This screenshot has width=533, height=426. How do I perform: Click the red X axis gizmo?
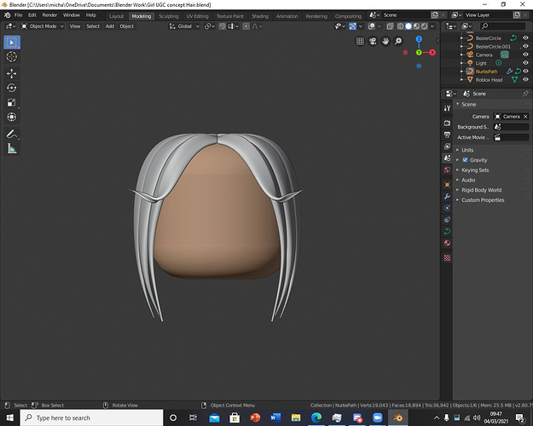coord(432,52)
